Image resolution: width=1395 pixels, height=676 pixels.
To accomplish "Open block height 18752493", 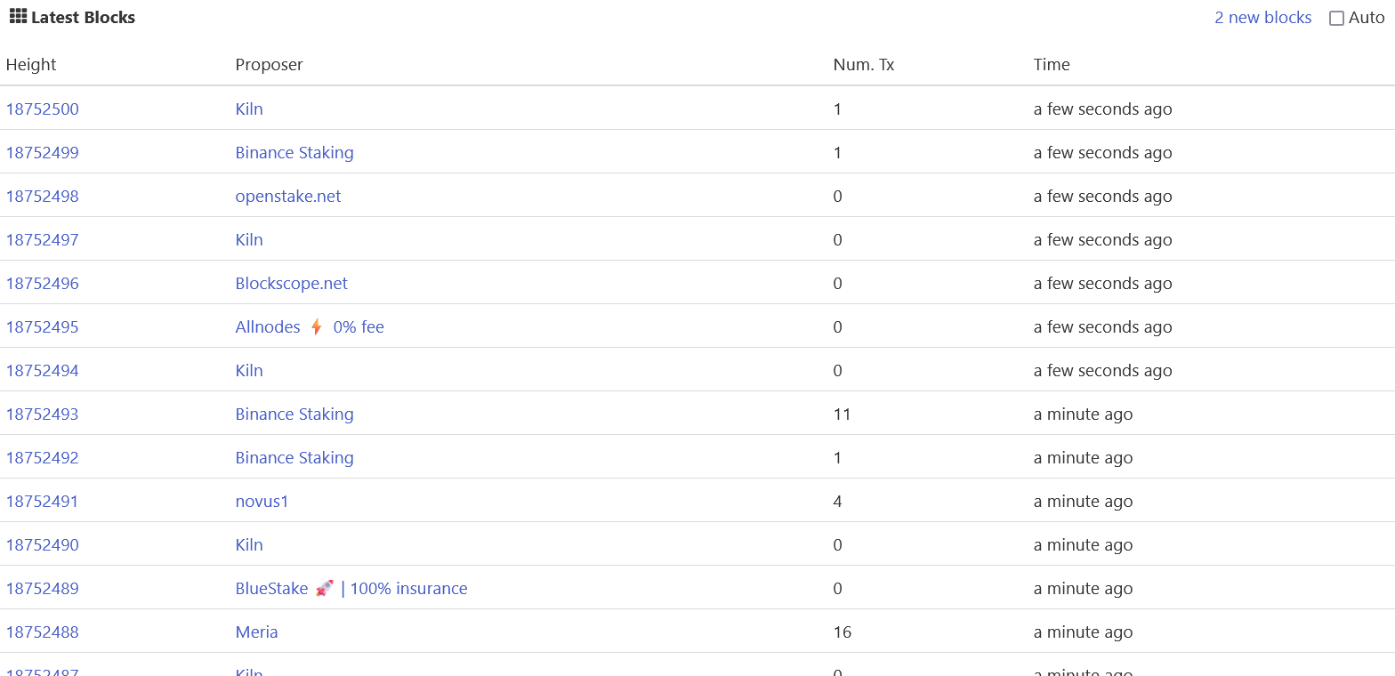I will (43, 414).
